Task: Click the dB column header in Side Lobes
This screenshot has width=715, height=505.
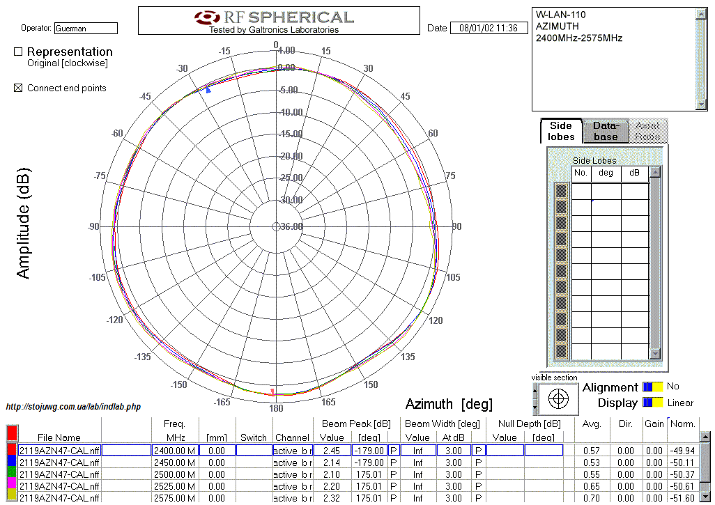Action: point(634,173)
